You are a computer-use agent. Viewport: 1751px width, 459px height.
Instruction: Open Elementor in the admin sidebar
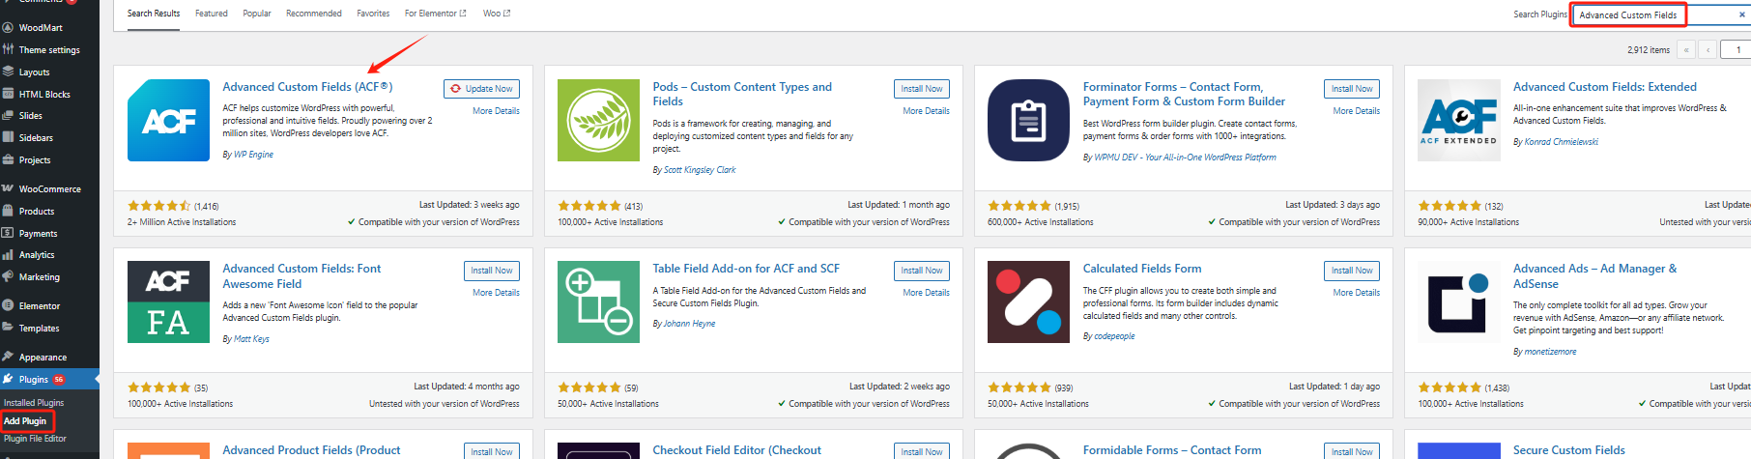(40, 306)
